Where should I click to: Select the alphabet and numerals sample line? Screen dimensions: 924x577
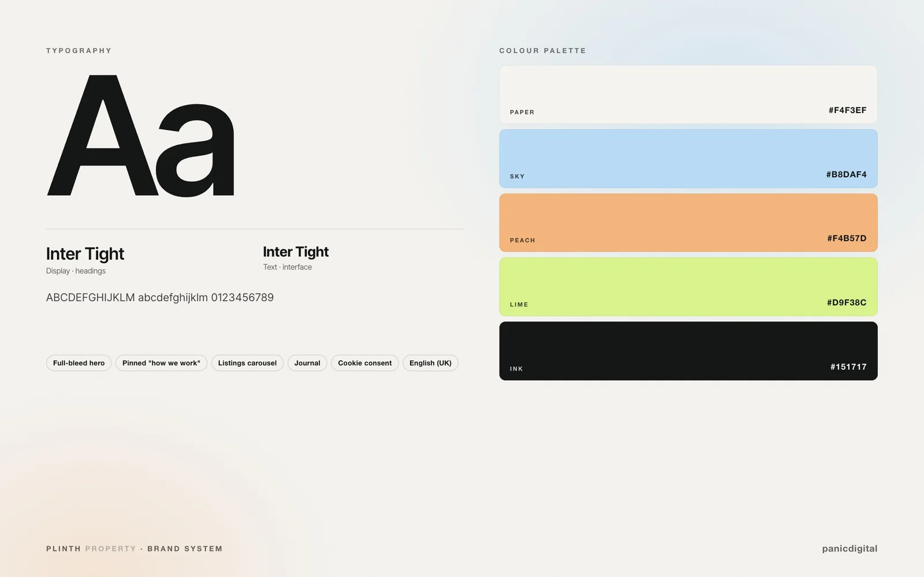click(160, 298)
